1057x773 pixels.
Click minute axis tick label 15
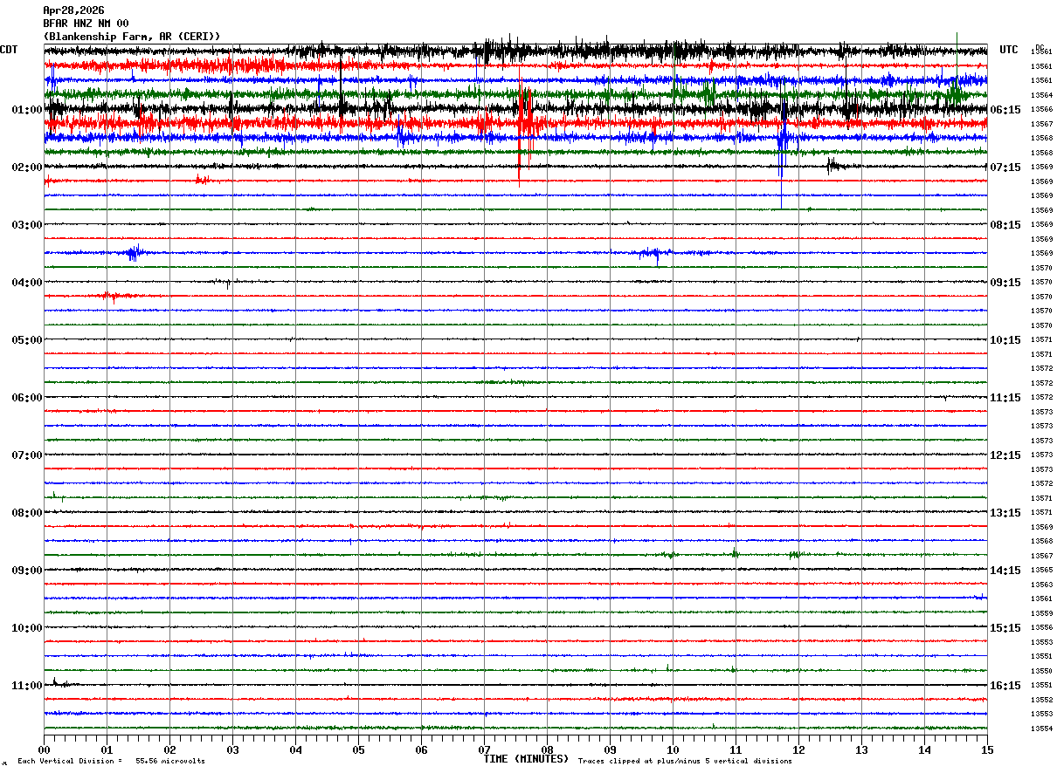[x=987, y=749]
